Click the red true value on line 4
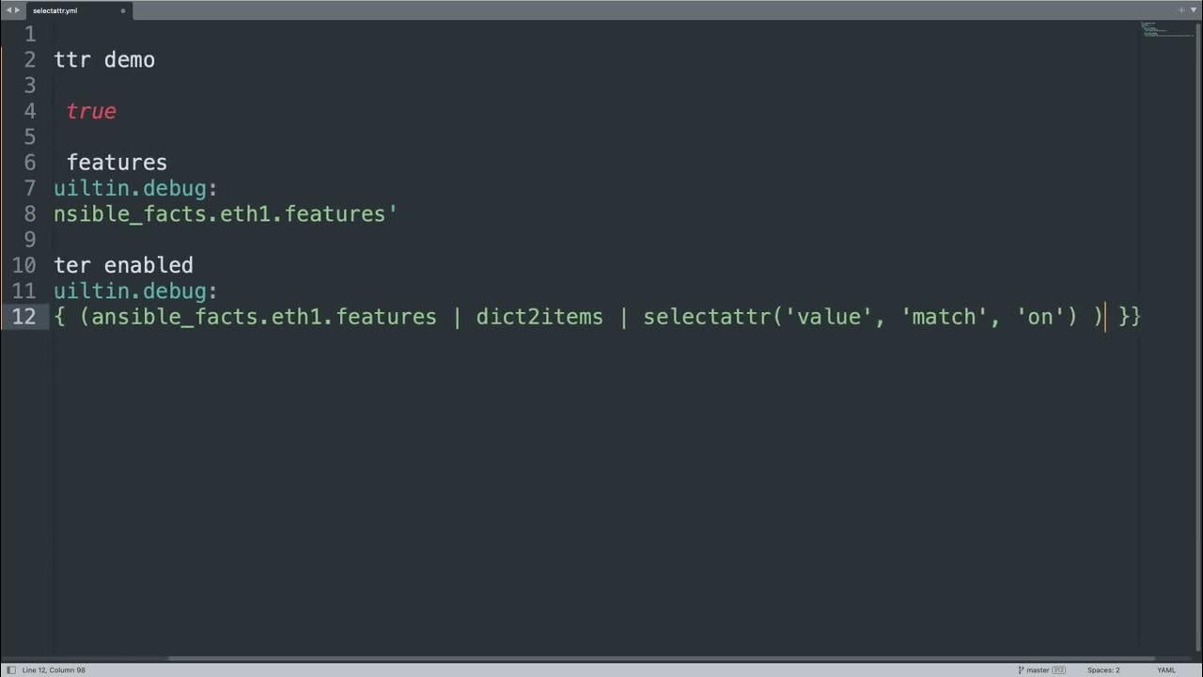1203x677 pixels. [91, 111]
